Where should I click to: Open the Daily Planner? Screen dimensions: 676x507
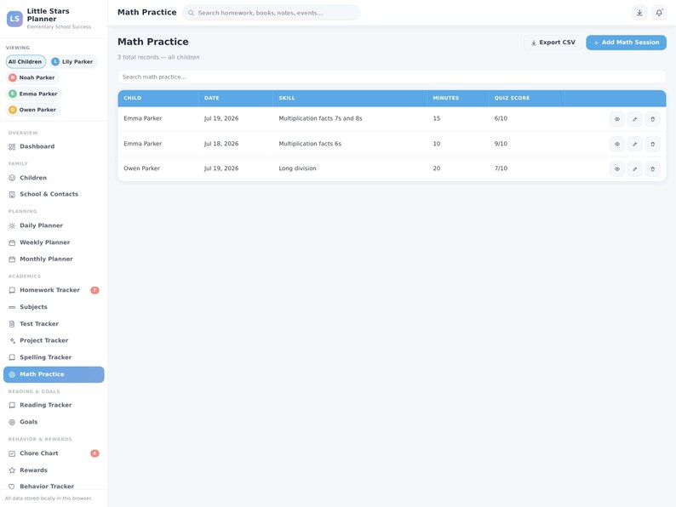(54, 225)
